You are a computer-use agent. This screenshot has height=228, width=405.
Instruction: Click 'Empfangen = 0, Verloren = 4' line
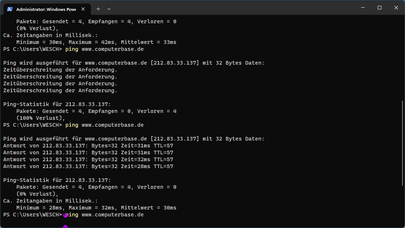point(96,111)
